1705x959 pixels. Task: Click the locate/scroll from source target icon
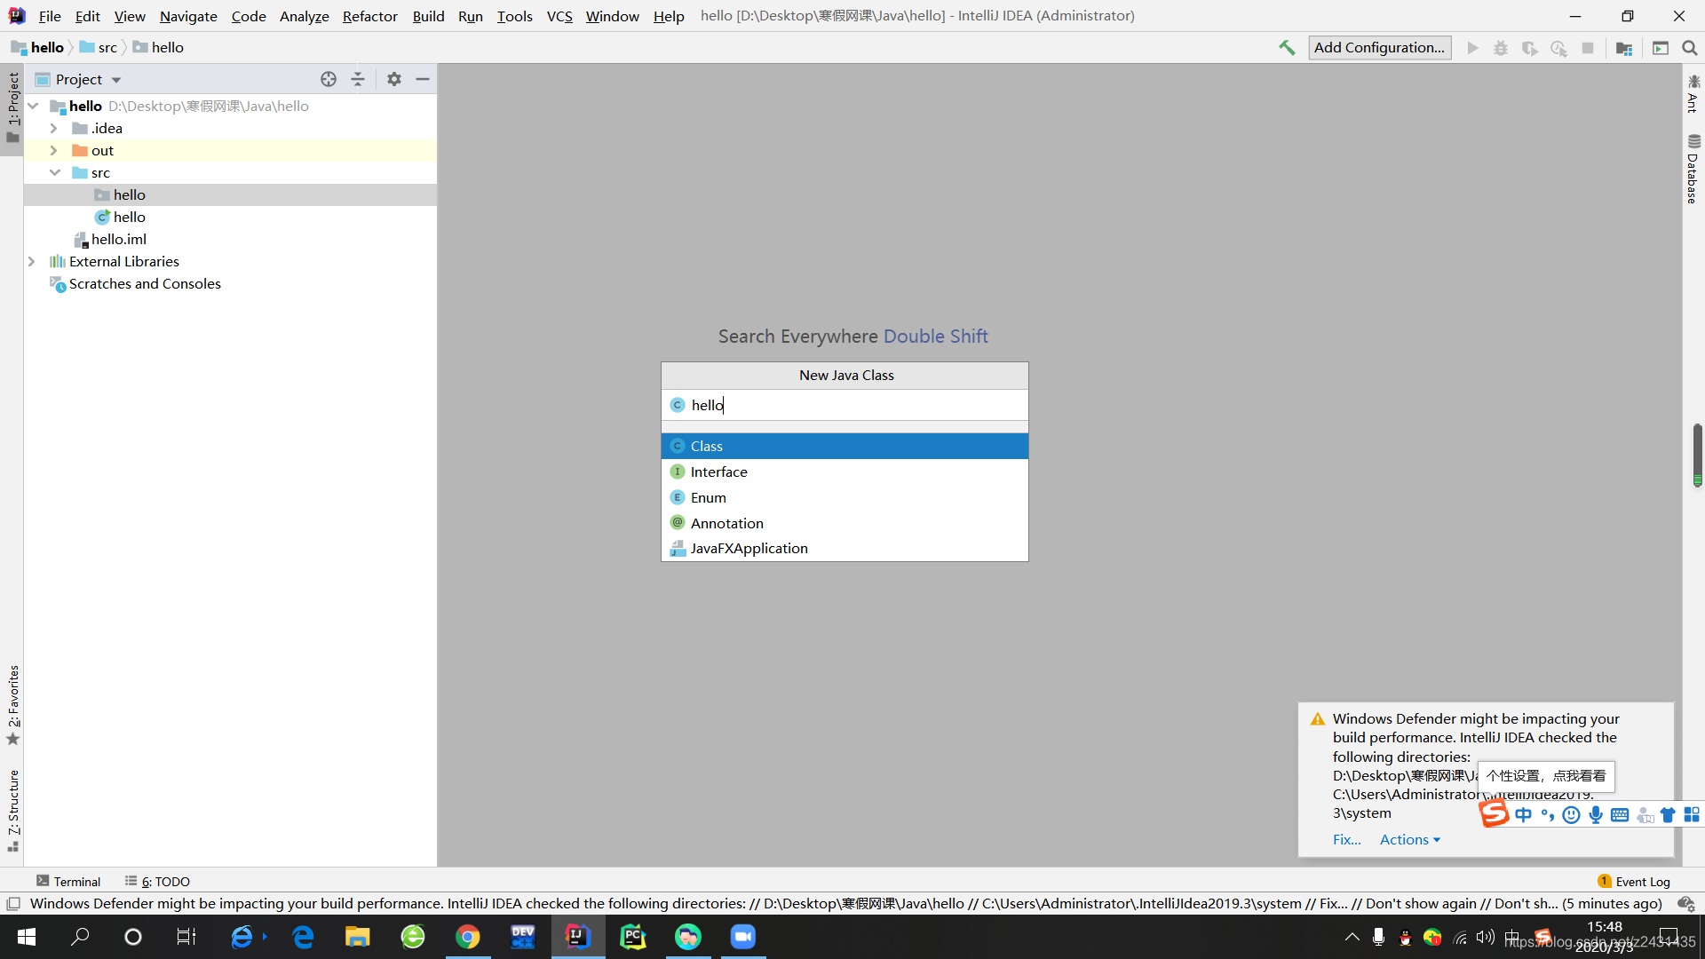tap(329, 79)
